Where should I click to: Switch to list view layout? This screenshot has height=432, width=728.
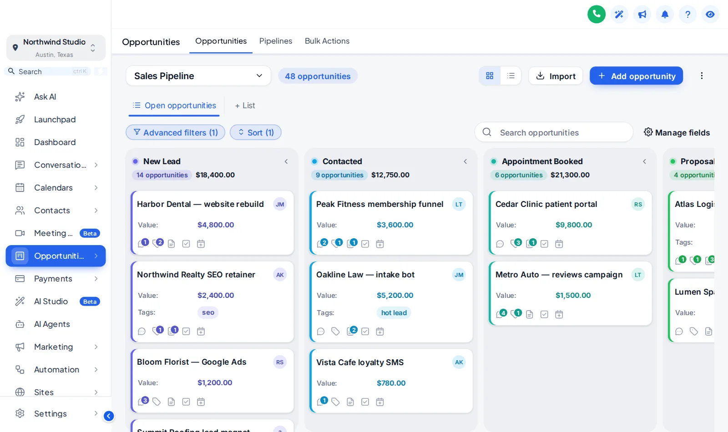coord(511,76)
